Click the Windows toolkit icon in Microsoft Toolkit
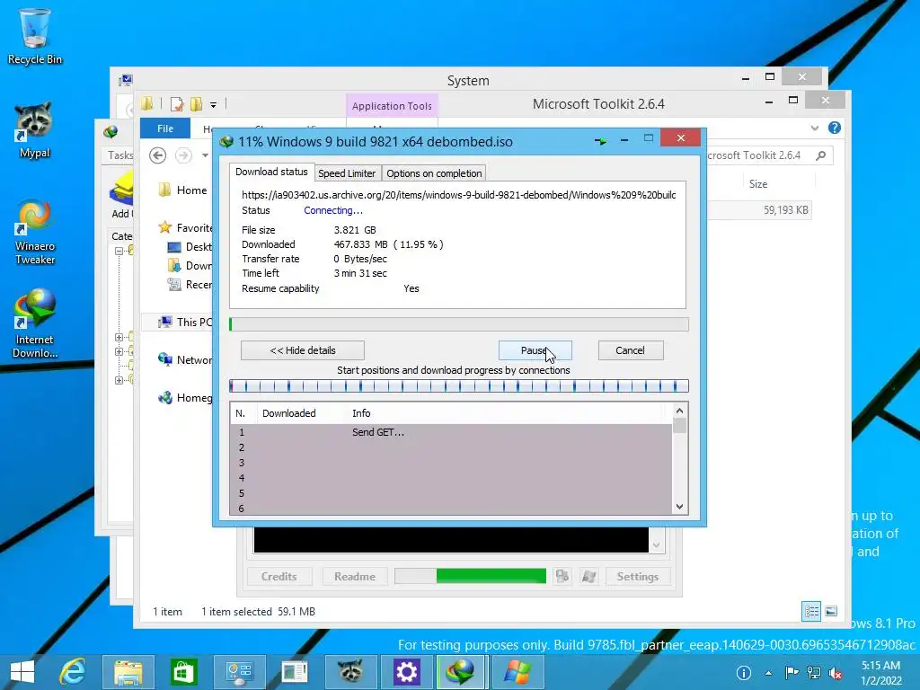Image resolution: width=920 pixels, height=690 pixels. 589,576
